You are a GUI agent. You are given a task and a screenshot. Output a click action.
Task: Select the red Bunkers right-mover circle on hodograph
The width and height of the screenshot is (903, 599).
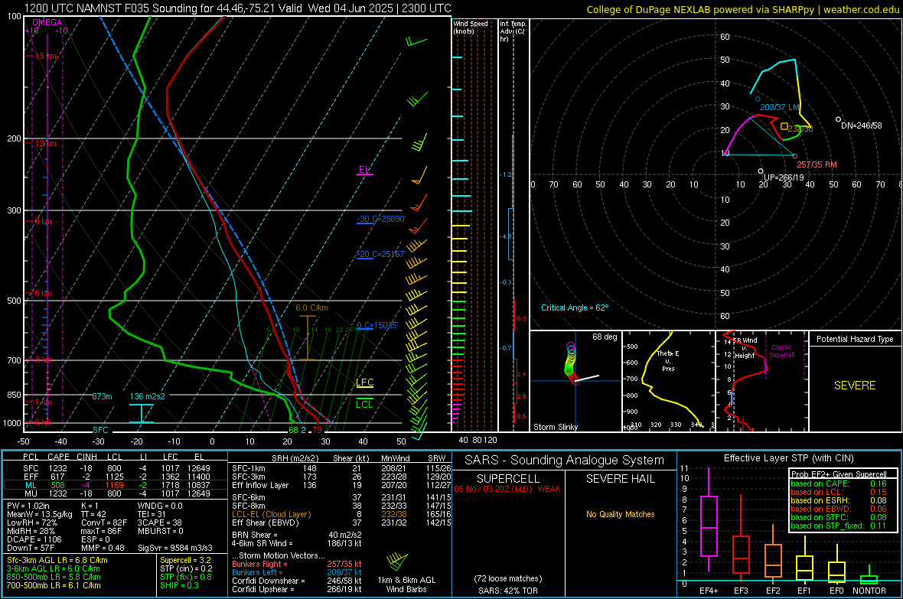click(x=795, y=156)
